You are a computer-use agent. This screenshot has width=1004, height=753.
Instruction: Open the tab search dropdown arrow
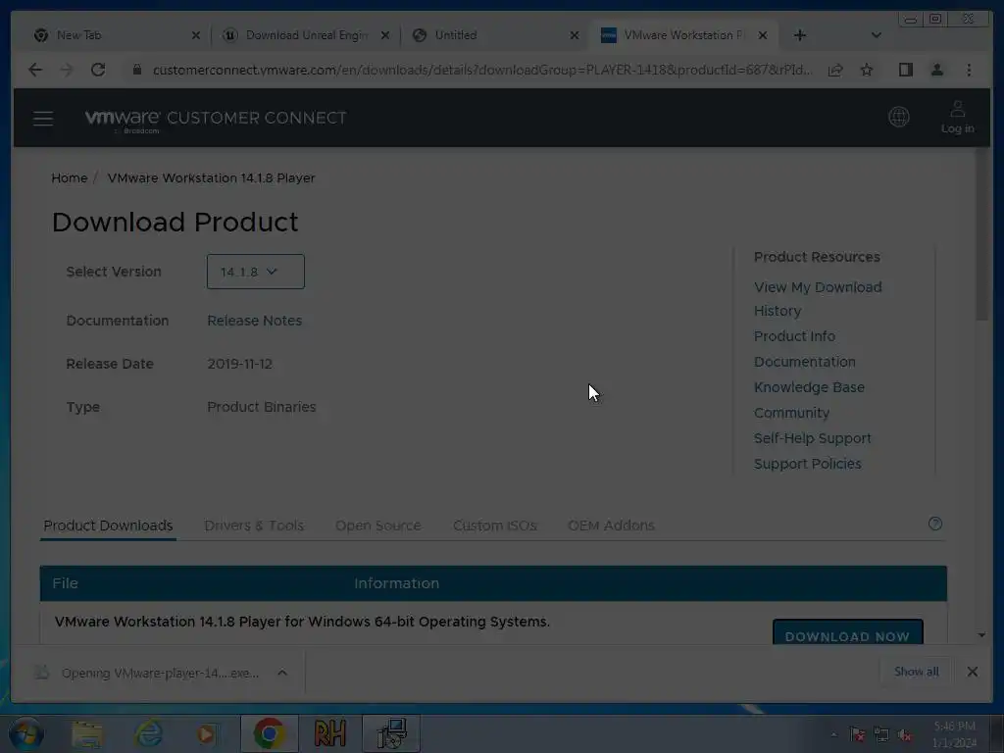876,35
